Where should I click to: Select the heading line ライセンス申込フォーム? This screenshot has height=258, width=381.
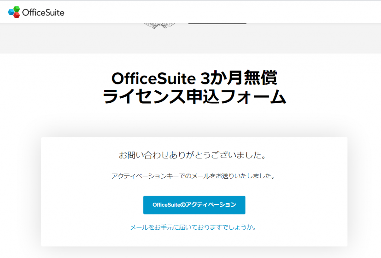tap(194, 96)
